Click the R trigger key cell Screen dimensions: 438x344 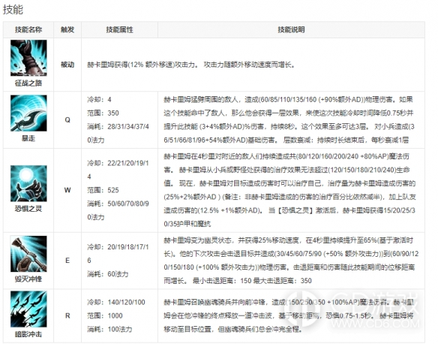click(x=67, y=315)
